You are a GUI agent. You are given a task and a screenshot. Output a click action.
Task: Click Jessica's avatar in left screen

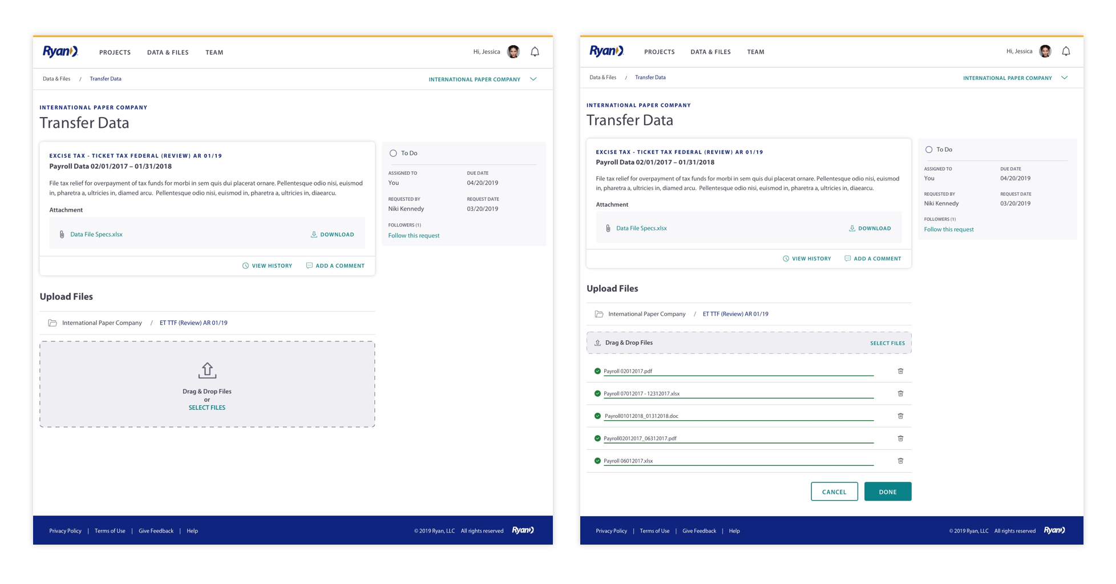click(513, 52)
